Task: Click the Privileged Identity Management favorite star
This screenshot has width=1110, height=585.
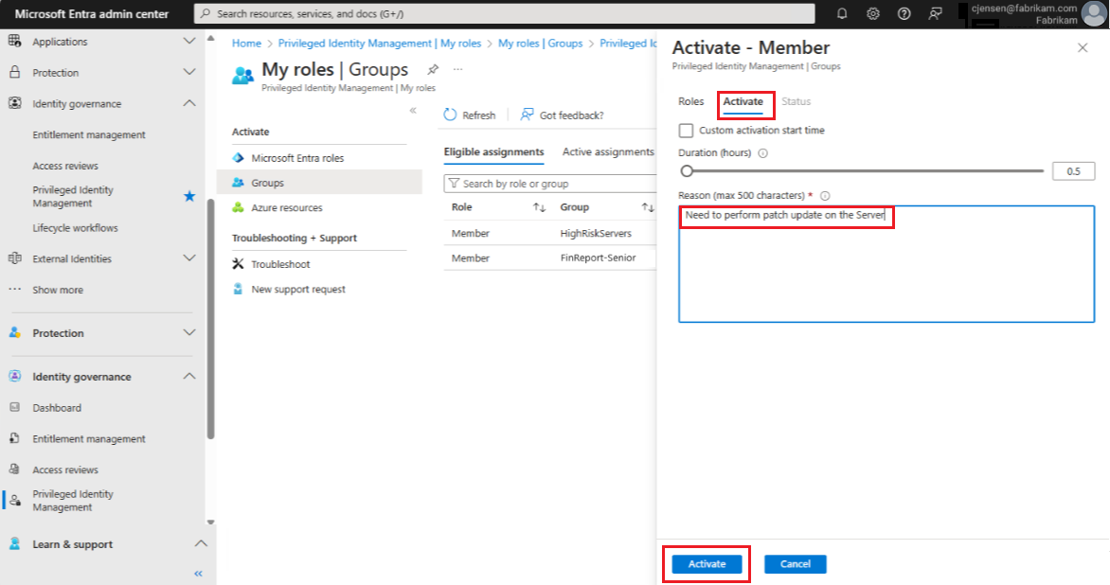Action: tap(189, 196)
